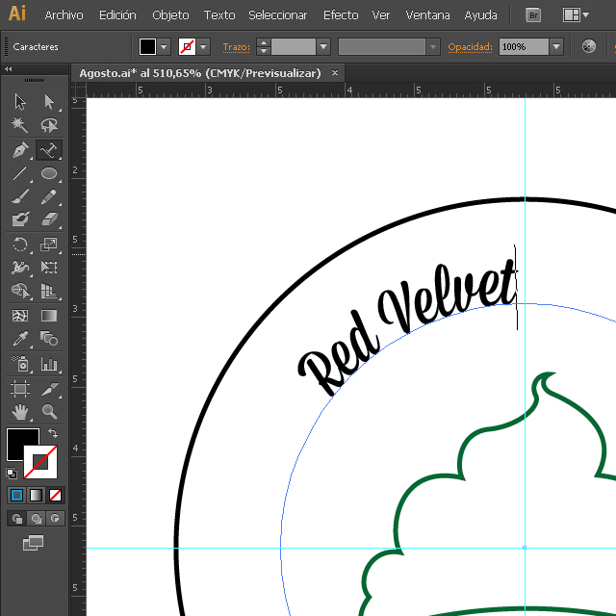616x616 pixels.
Task: Select the Selection tool (black arrow)
Action: pos(20,102)
